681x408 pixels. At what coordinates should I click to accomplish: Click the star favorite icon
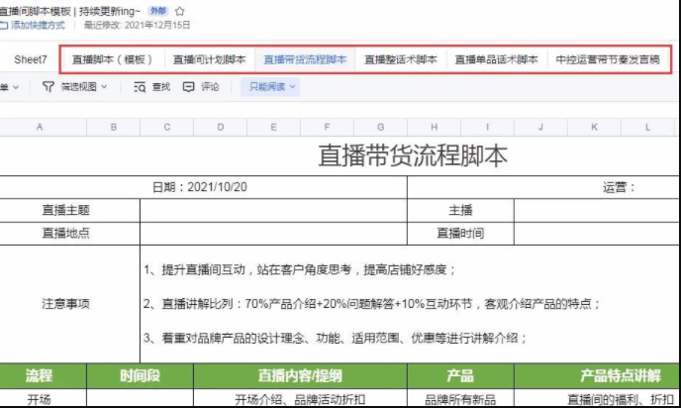click(x=179, y=11)
